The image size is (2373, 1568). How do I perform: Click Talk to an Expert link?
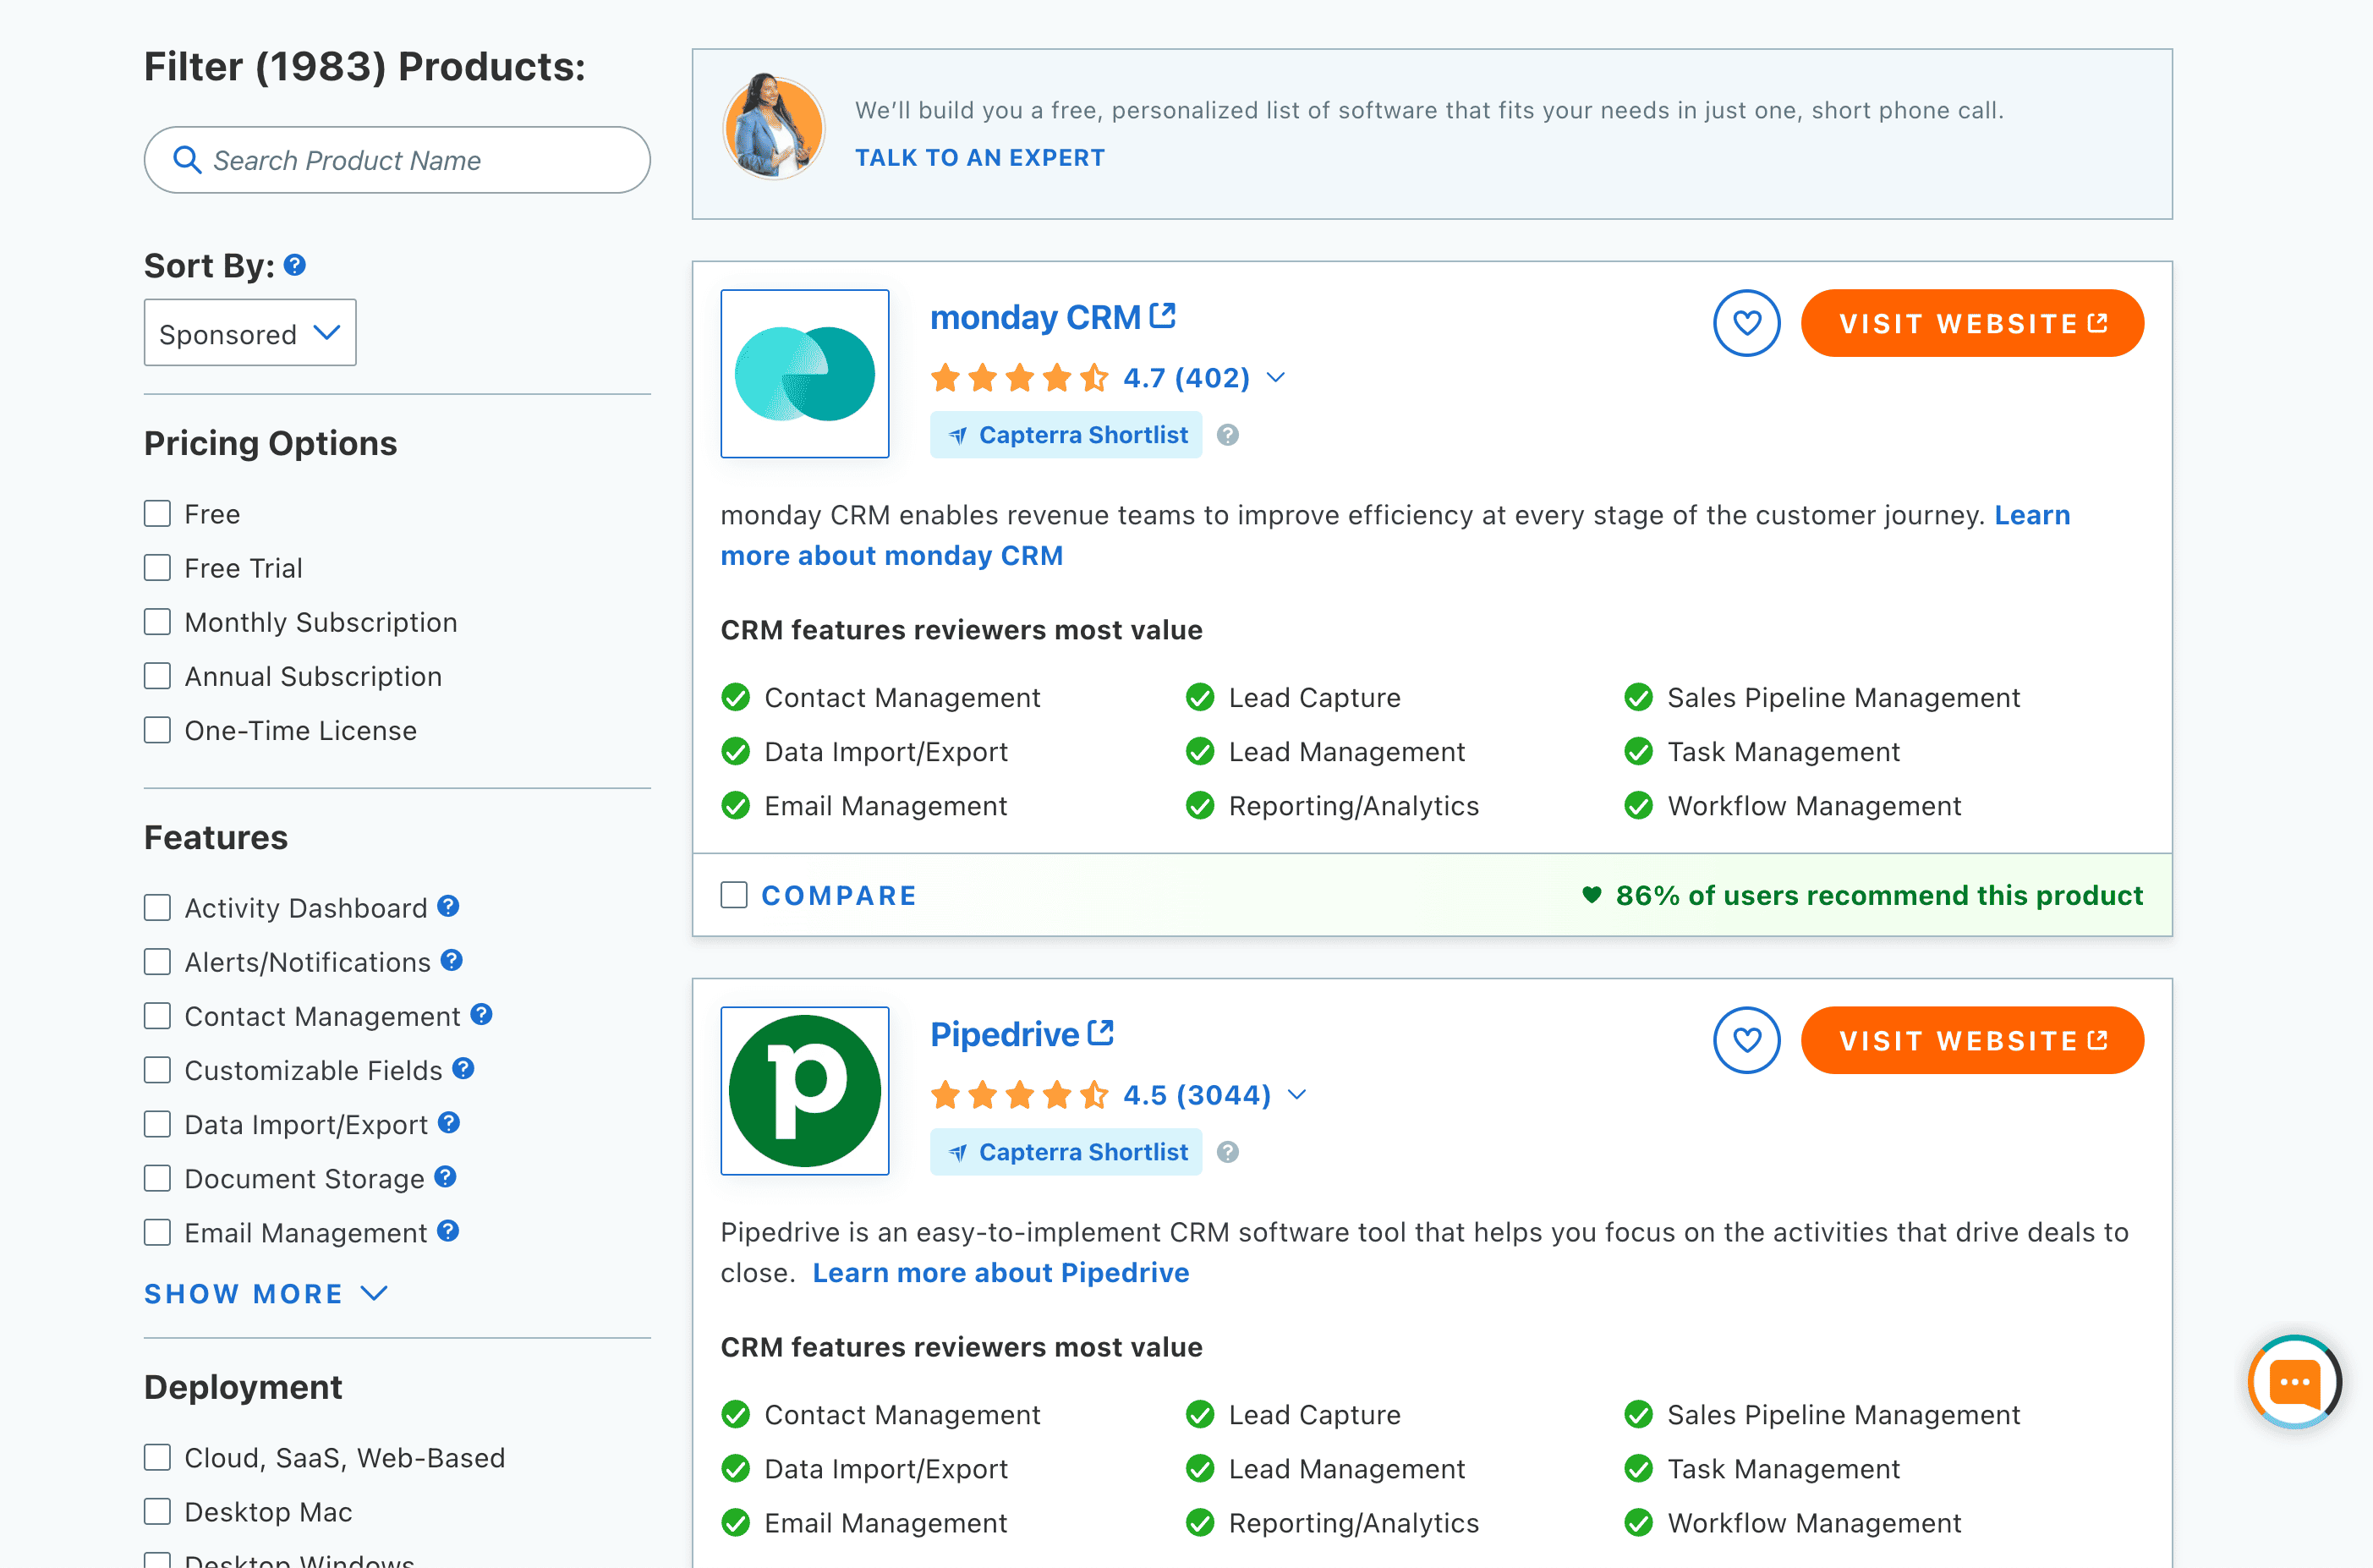979,158
